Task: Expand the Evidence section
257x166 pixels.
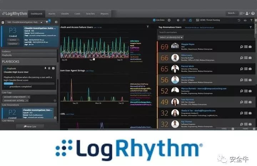Action: [29, 52]
